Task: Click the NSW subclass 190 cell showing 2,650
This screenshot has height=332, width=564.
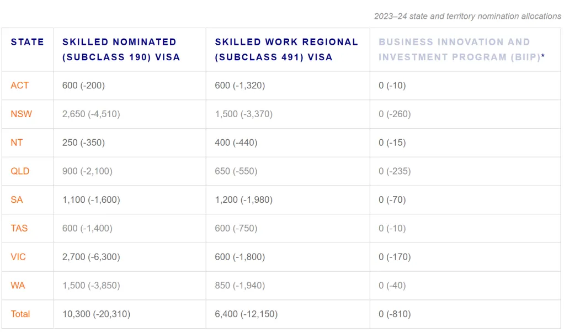Action: (91, 114)
